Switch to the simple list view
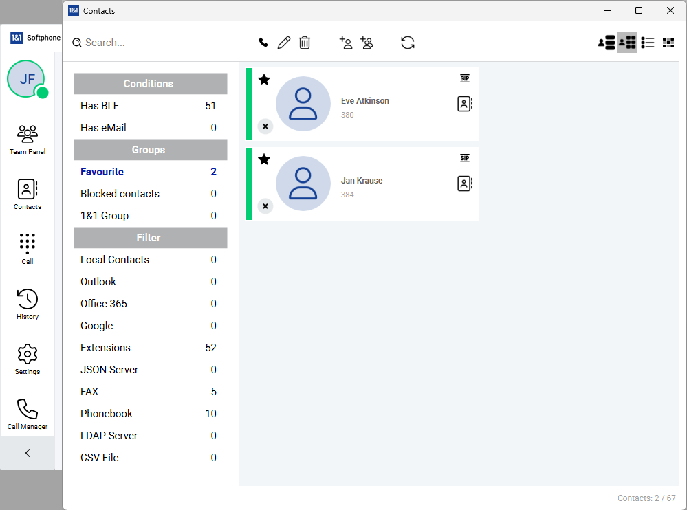The height and width of the screenshot is (510, 687). (648, 43)
